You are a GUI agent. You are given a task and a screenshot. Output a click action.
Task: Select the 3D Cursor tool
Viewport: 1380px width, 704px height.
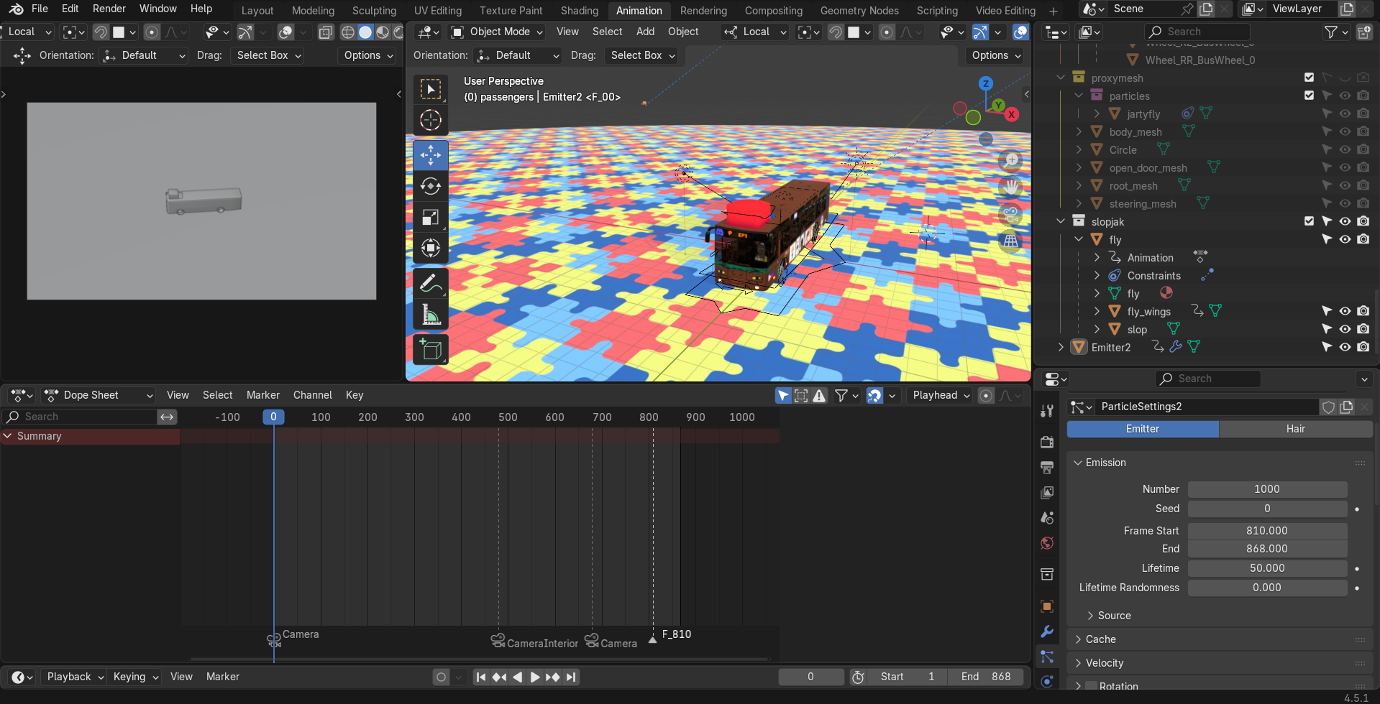pos(430,120)
